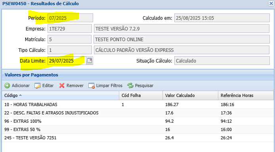Select row 10 - HORAS TRABALHADAS

(137, 104)
